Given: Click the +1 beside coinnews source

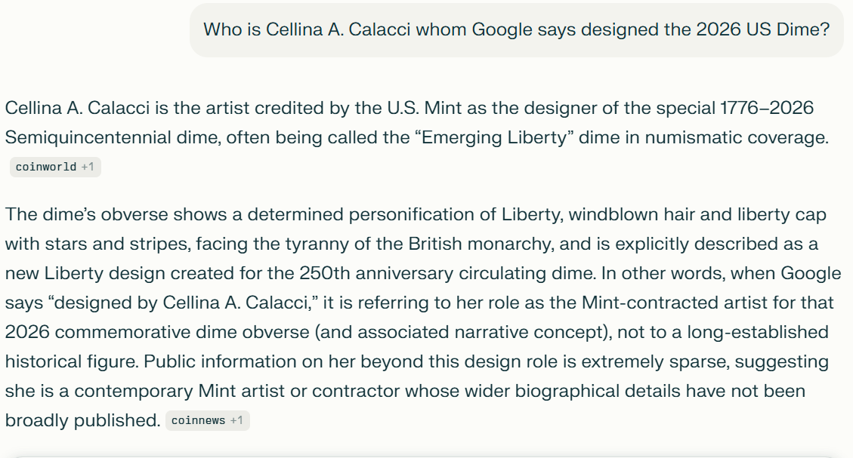Looking at the screenshot, I should [x=236, y=420].
